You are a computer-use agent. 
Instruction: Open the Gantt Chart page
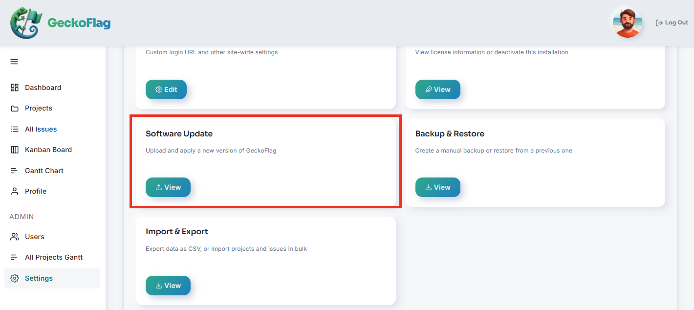tap(52, 171)
